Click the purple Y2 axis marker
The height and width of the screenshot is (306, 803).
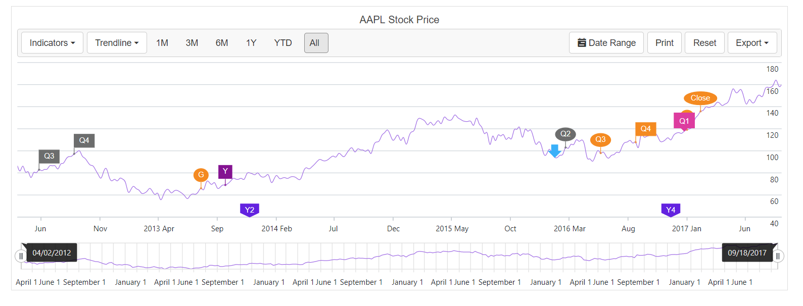click(250, 210)
